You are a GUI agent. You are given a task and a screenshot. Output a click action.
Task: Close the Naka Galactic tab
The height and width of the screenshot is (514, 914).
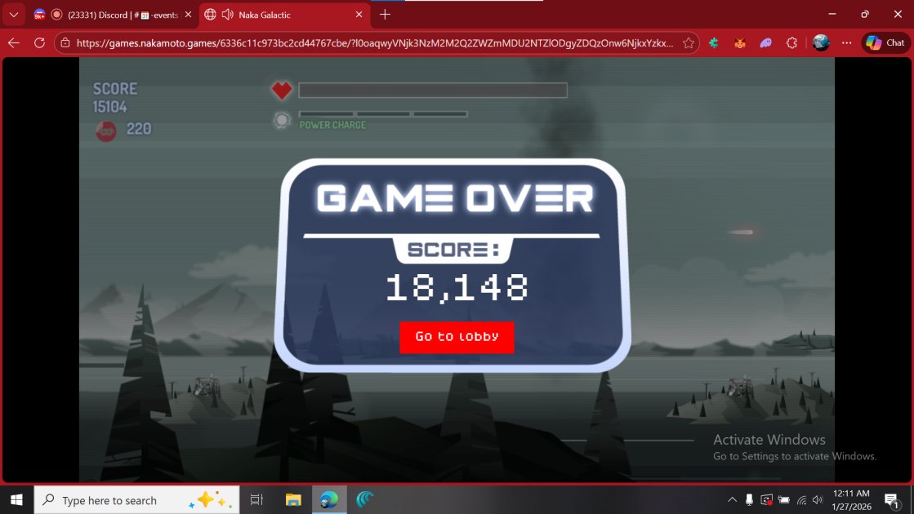coord(359,15)
